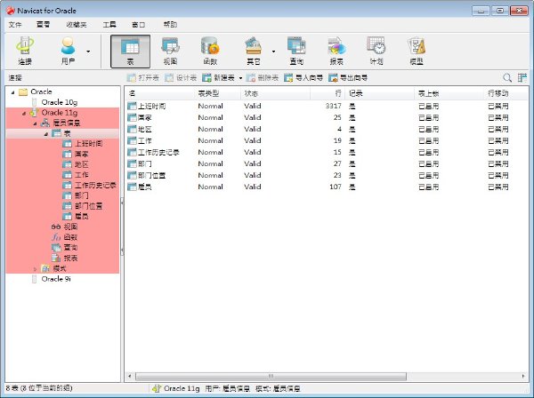Sort by 状态 column header
534x398 pixels.
pyautogui.click(x=276, y=93)
